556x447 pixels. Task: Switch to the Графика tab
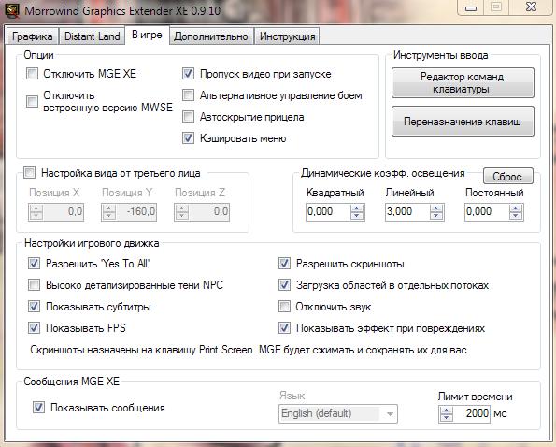pyautogui.click(x=33, y=36)
